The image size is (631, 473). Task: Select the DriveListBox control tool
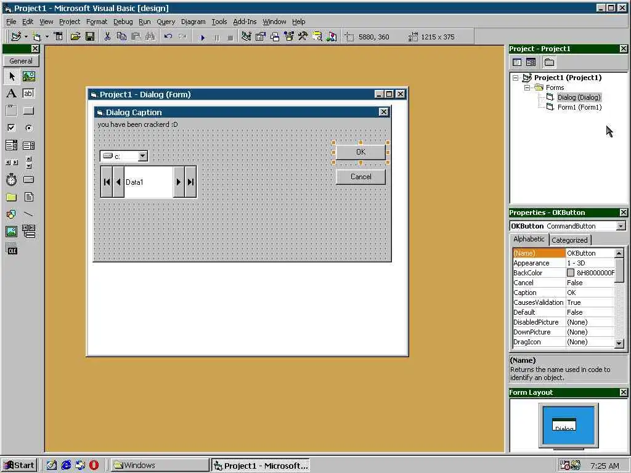click(28, 179)
